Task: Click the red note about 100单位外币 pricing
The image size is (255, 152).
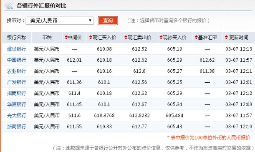Action: coord(209,138)
